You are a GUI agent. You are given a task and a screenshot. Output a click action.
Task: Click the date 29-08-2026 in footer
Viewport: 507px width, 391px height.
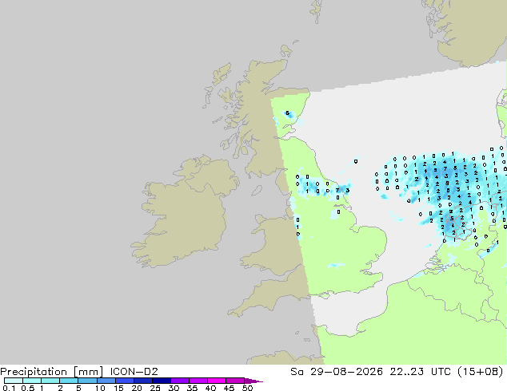[346, 372]
